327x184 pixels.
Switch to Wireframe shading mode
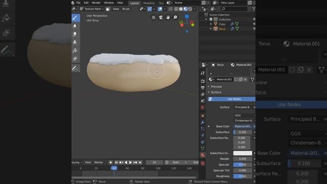[176, 9]
